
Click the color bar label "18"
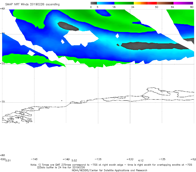114,7
